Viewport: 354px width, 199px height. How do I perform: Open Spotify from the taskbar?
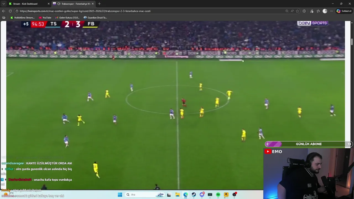pyautogui.click(x=218, y=195)
